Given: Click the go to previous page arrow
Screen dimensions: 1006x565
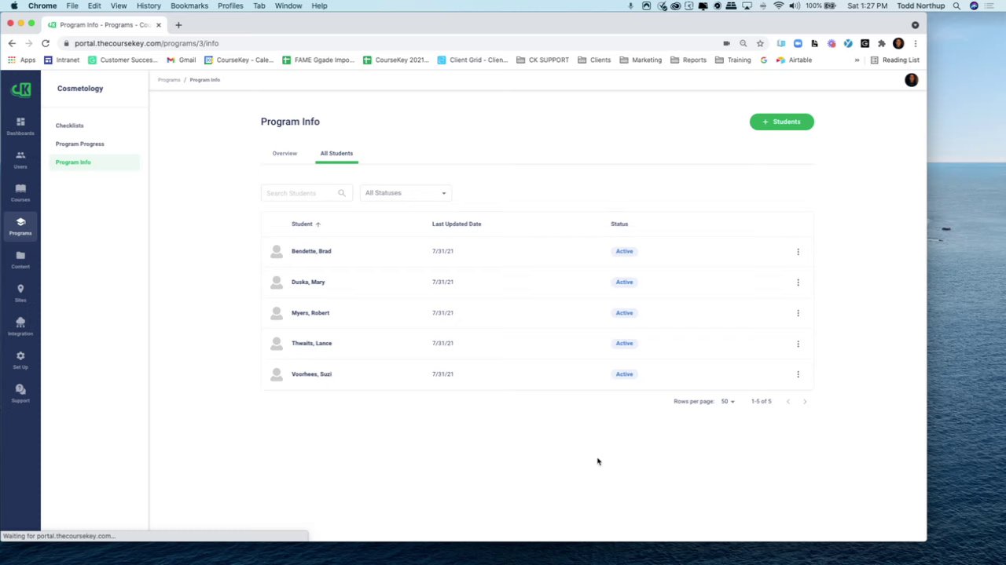Looking at the screenshot, I should pyautogui.click(x=788, y=402).
